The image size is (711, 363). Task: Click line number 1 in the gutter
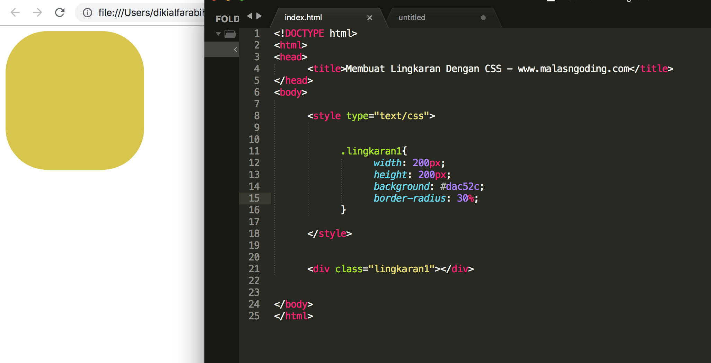(x=257, y=33)
